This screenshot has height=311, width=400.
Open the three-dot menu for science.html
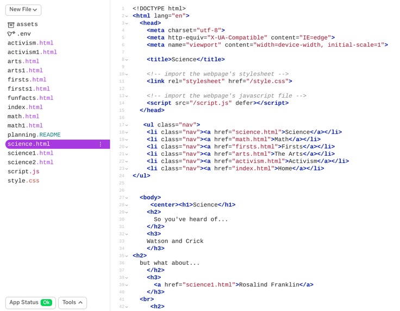[101, 144]
